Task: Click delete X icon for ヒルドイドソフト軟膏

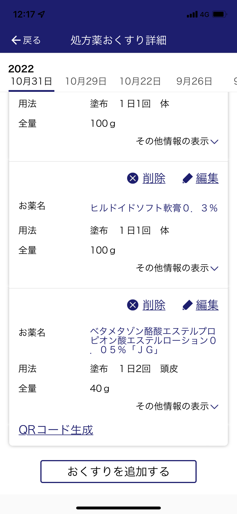Action: (133, 178)
